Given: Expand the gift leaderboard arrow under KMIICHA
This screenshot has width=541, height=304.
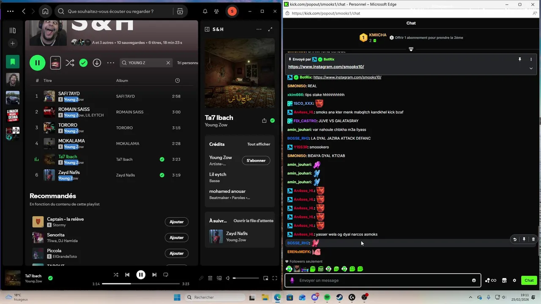Looking at the screenshot, I should pyautogui.click(x=411, y=49).
